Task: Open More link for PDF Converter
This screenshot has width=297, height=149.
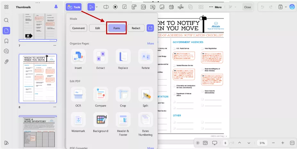Action: 150,148
